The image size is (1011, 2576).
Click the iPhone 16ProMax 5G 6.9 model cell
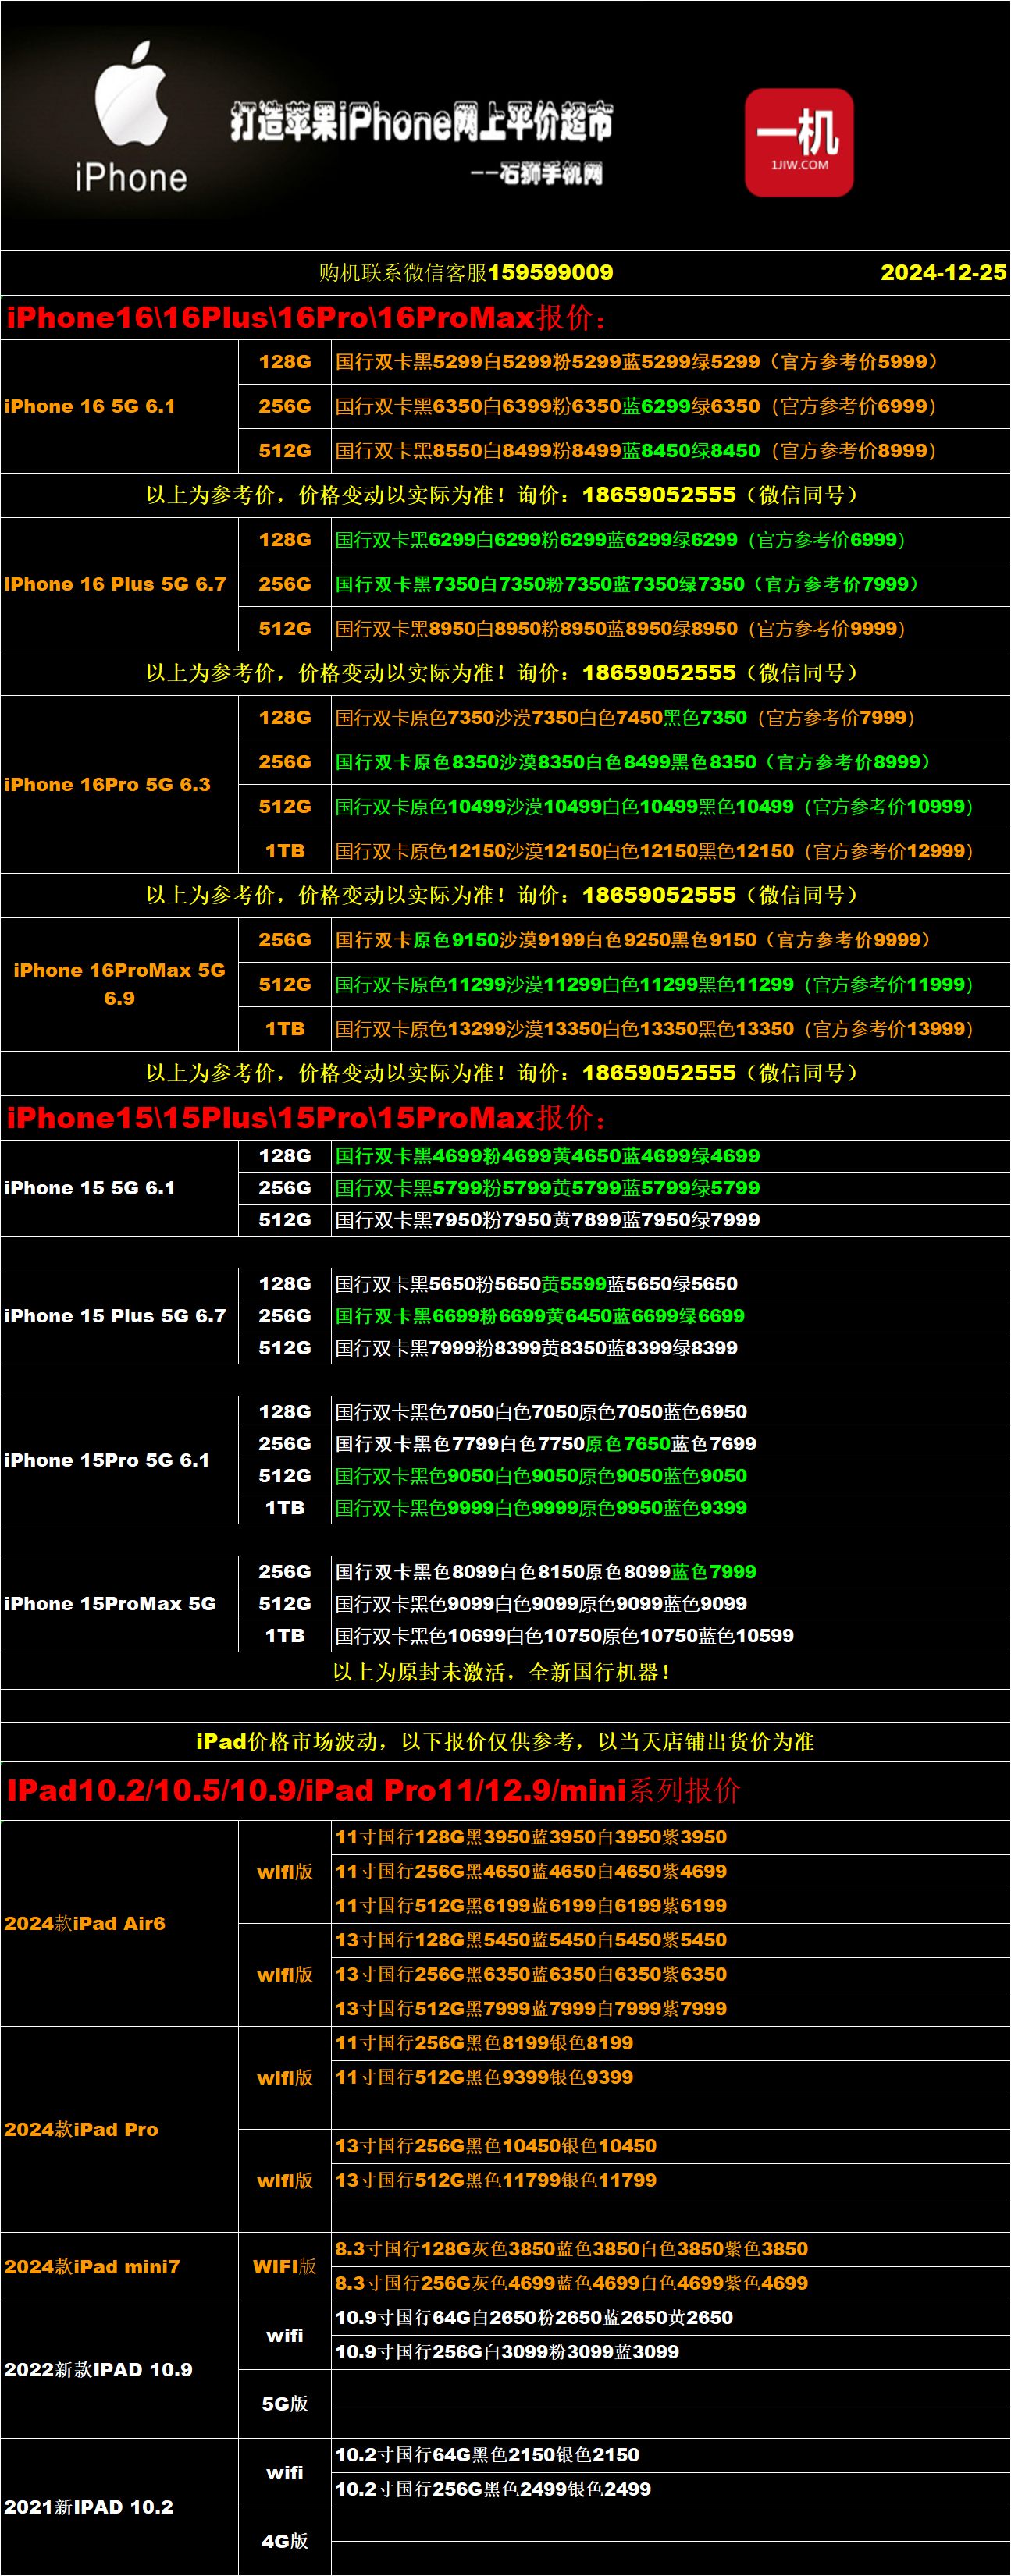point(119,984)
